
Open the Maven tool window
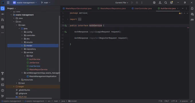pyautogui.click(x=192, y=20)
